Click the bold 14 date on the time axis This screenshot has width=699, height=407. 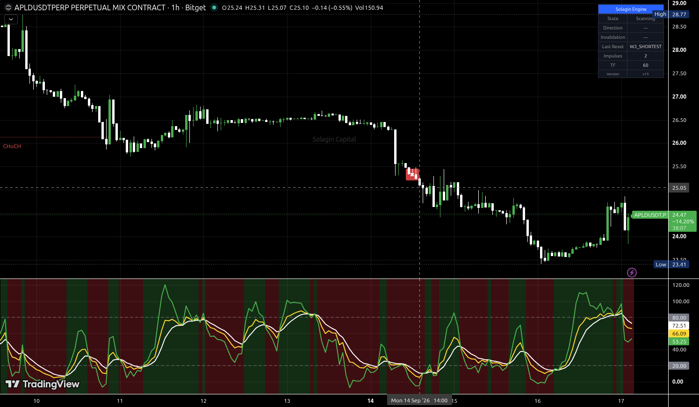pos(371,401)
